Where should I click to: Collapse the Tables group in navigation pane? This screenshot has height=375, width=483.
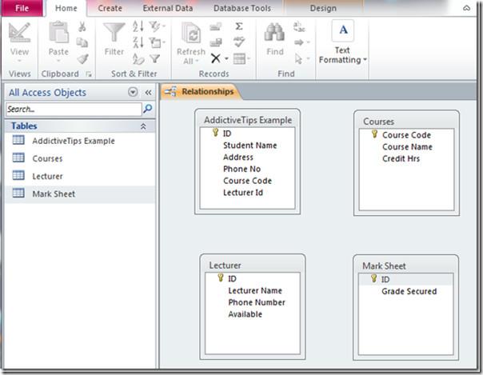143,126
